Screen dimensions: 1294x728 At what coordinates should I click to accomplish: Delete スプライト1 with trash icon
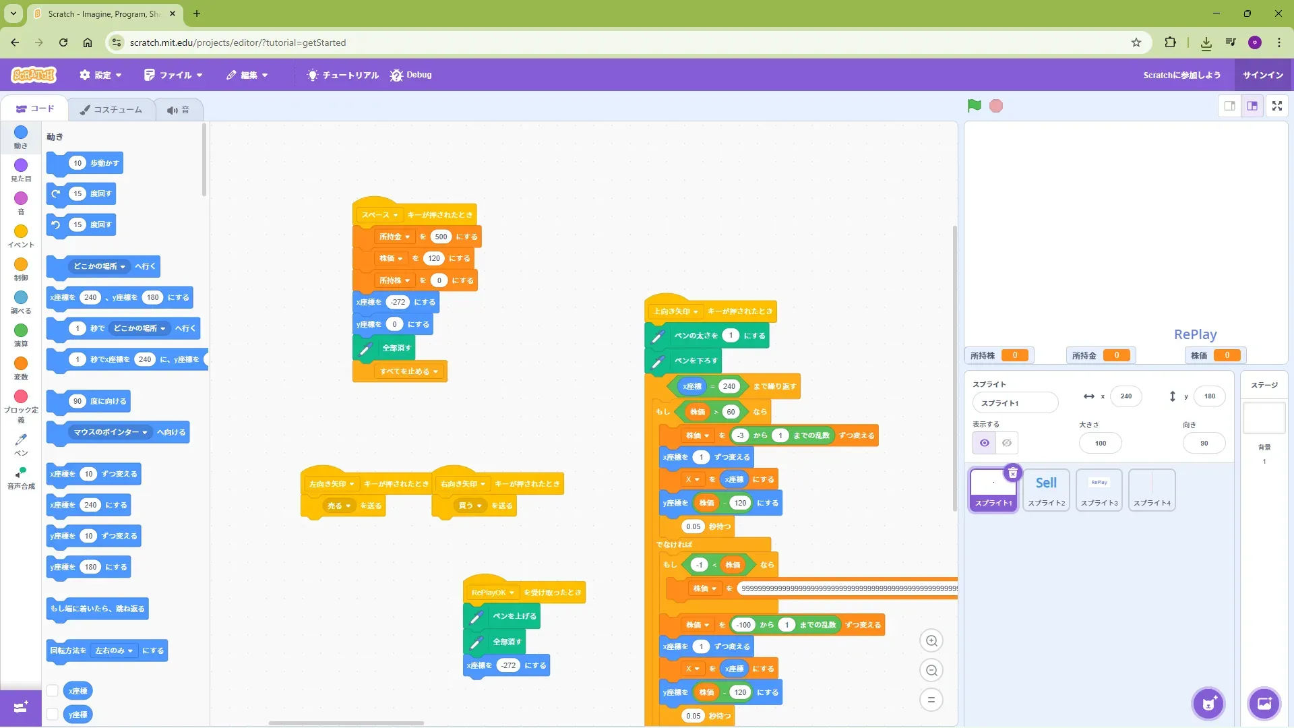1012,473
